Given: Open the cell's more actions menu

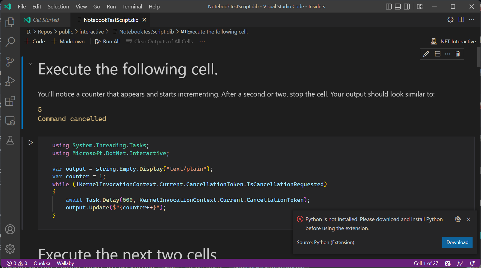Looking at the screenshot, I should pyautogui.click(x=447, y=54).
